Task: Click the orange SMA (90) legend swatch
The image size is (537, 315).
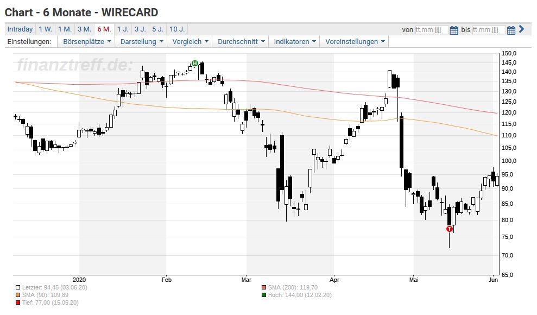Action: (x=18, y=295)
